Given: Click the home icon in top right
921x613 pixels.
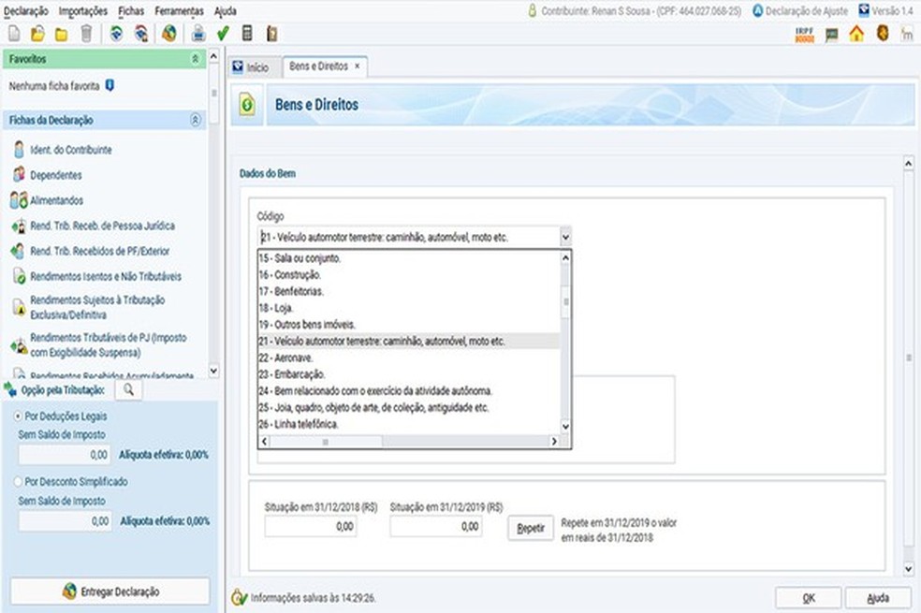Looking at the screenshot, I should tap(856, 34).
